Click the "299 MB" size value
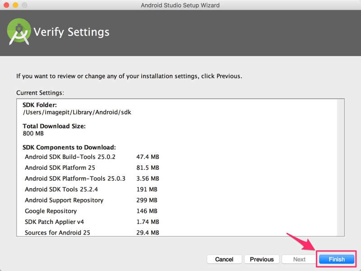The height and width of the screenshot is (271, 361). (x=147, y=200)
